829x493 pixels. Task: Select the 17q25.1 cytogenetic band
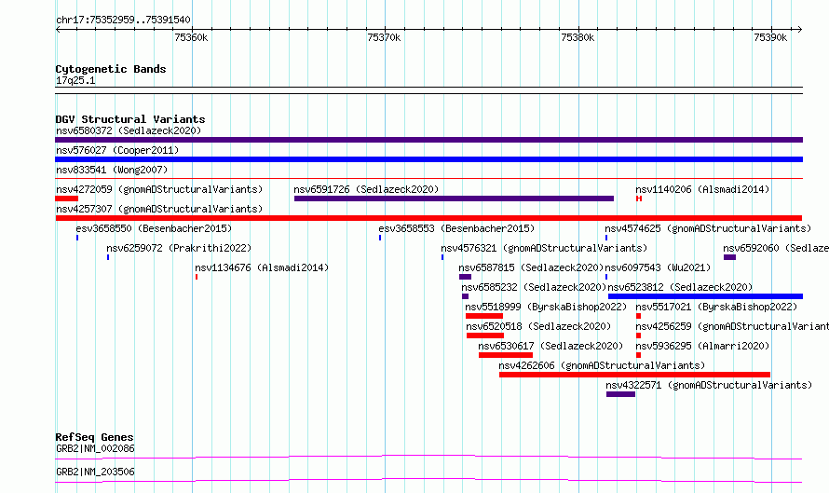[x=428, y=89]
